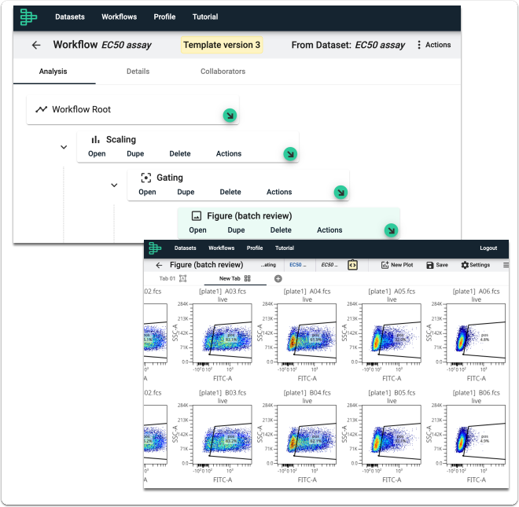Open the Scaling node Actions menu
This screenshot has width=519, height=507.
(x=229, y=153)
